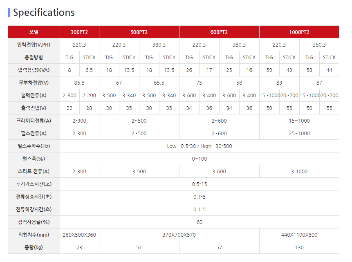352x262 pixels.
Task: Click the 25~1000 pulse current value
Action: point(299,134)
